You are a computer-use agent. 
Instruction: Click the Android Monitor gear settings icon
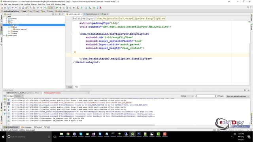(x=245, y=90)
